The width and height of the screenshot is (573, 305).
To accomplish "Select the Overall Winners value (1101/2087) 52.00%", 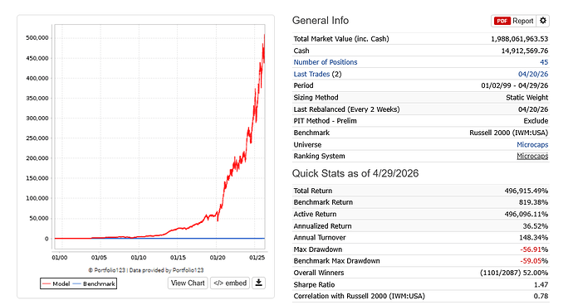I will [514, 273].
